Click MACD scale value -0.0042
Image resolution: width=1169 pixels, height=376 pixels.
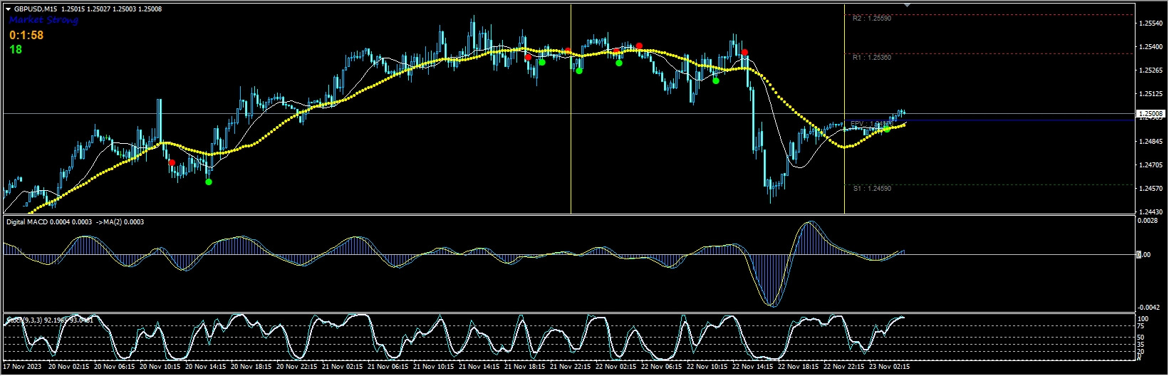click(x=1148, y=308)
